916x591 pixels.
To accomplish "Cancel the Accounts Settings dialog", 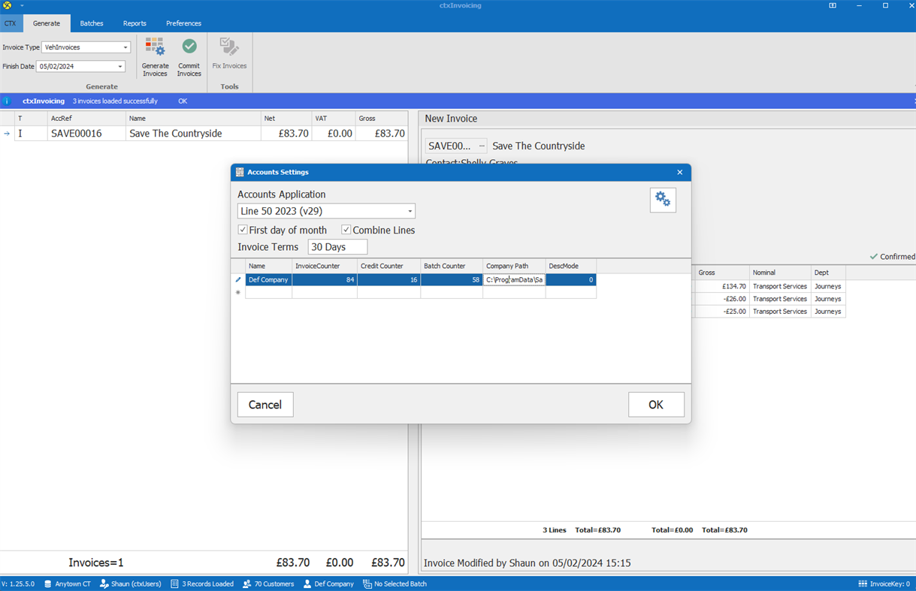I will click(265, 404).
